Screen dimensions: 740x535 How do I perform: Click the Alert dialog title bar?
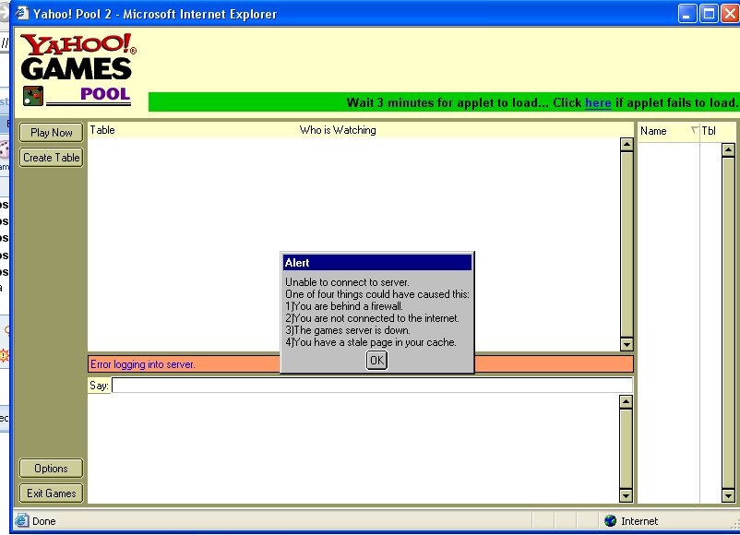(377, 263)
